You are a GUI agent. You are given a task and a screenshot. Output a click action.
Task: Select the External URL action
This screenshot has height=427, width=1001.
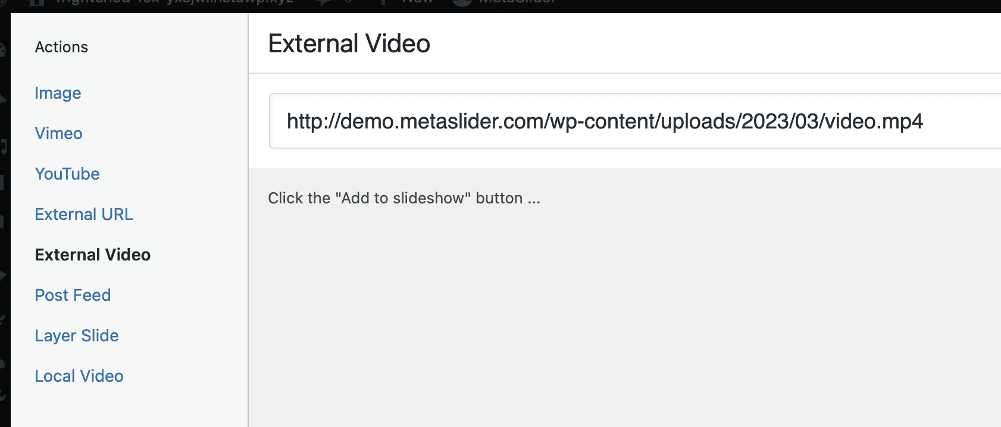(x=84, y=214)
